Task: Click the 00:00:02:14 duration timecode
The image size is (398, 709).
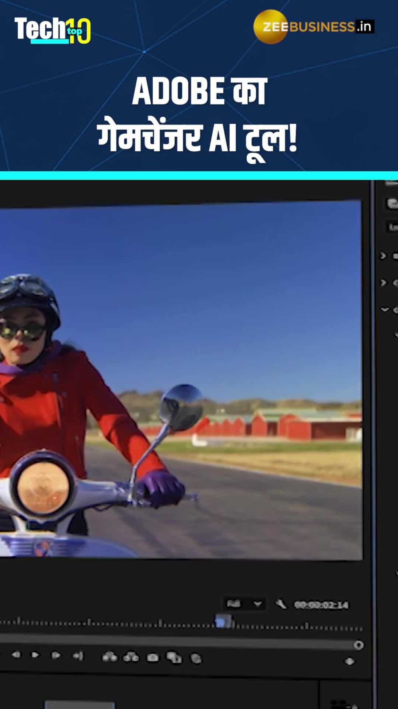Action: [x=321, y=605]
